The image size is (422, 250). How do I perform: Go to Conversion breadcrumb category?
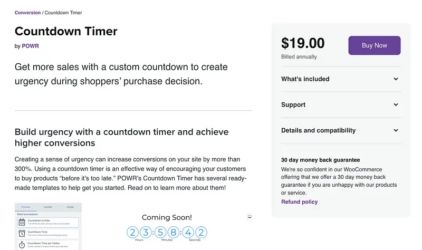pyautogui.click(x=27, y=12)
